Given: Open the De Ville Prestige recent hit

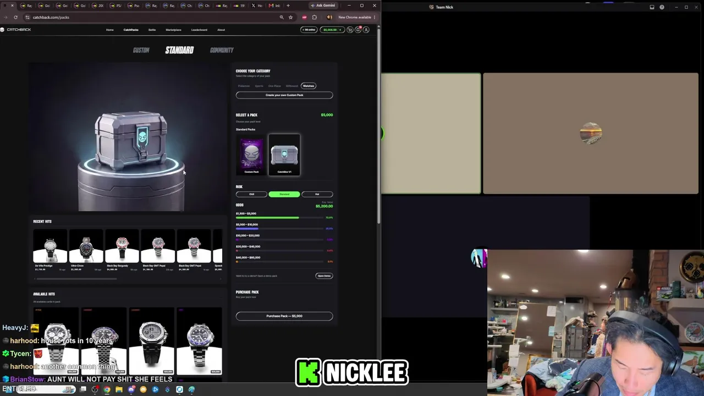Looking at the screenshot, I should point(50,250).
